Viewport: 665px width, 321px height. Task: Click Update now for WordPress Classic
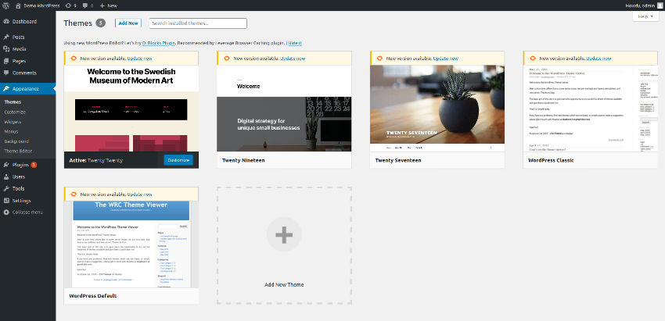(x=598, y=59)
